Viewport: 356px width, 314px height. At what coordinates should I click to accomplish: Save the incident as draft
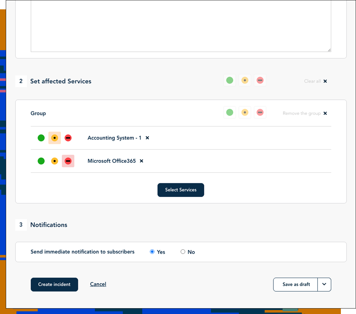tap(295, 284)
